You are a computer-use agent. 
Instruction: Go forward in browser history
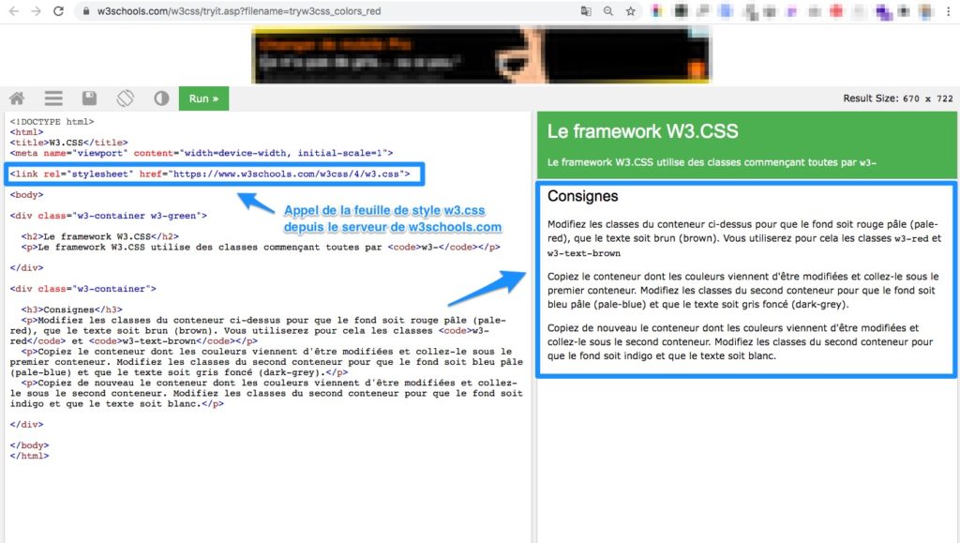pos(36,11)
